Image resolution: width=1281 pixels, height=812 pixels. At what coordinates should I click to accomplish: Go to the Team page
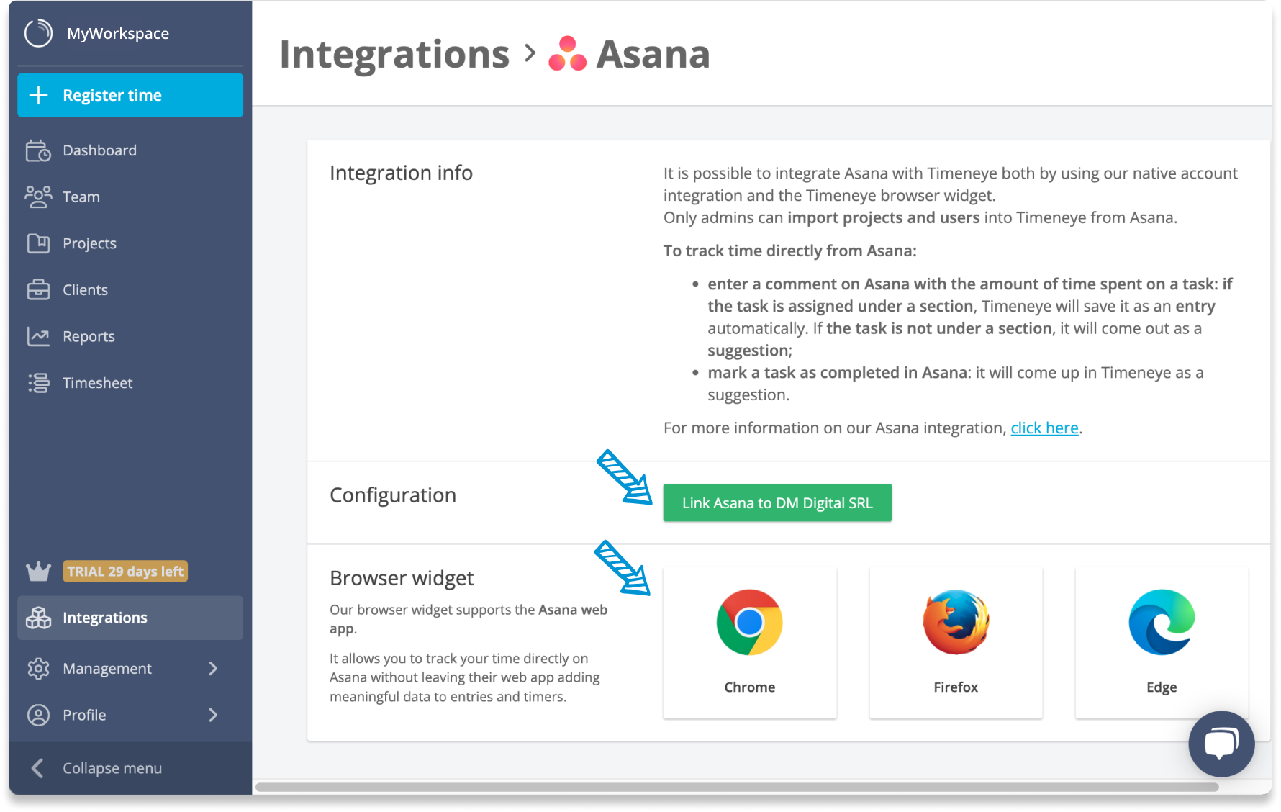tap(130, 197)
